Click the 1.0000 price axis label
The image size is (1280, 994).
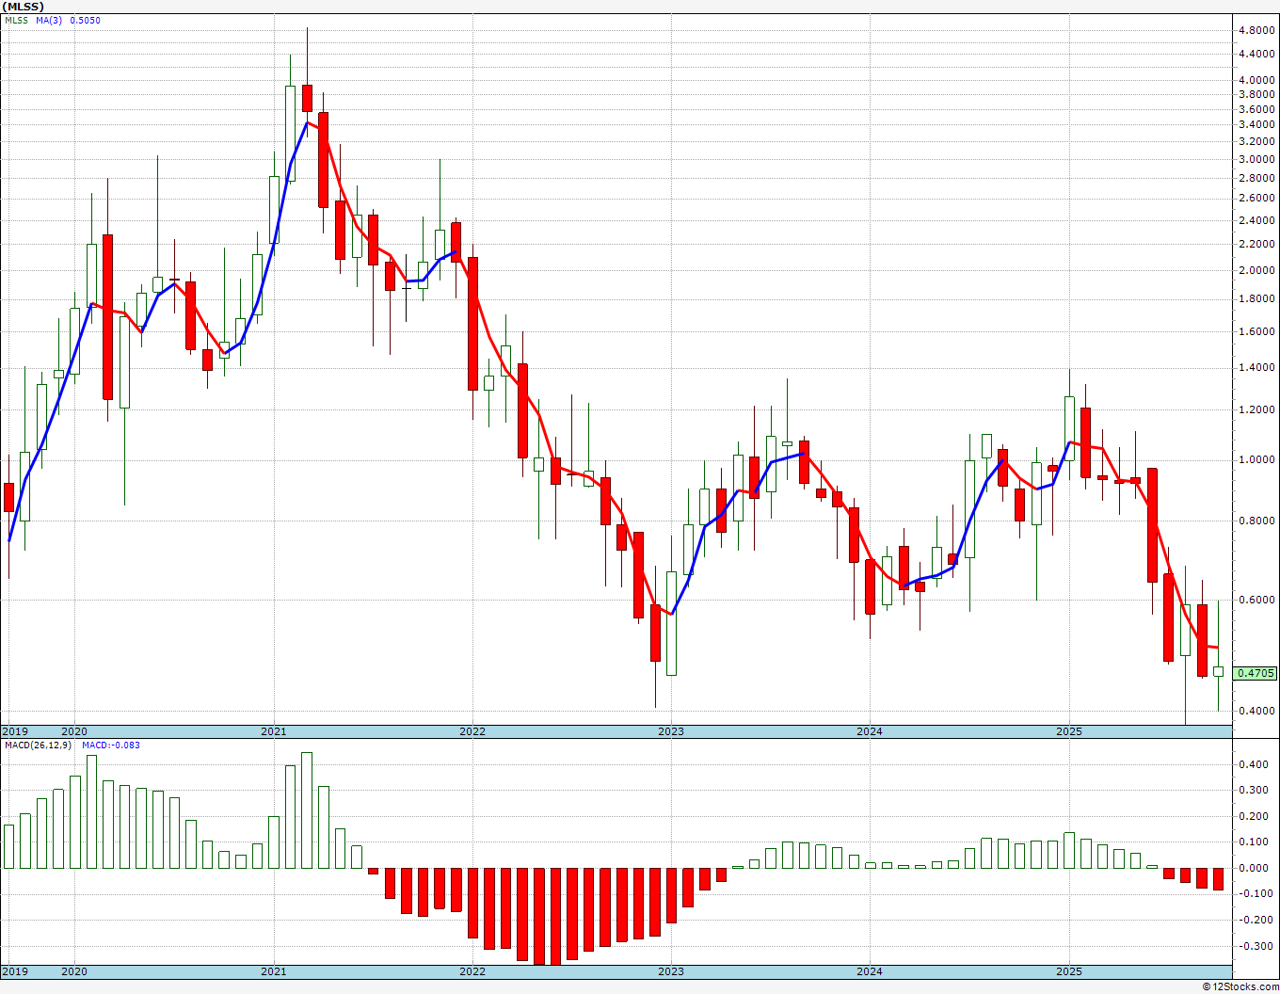(1256, 460)
